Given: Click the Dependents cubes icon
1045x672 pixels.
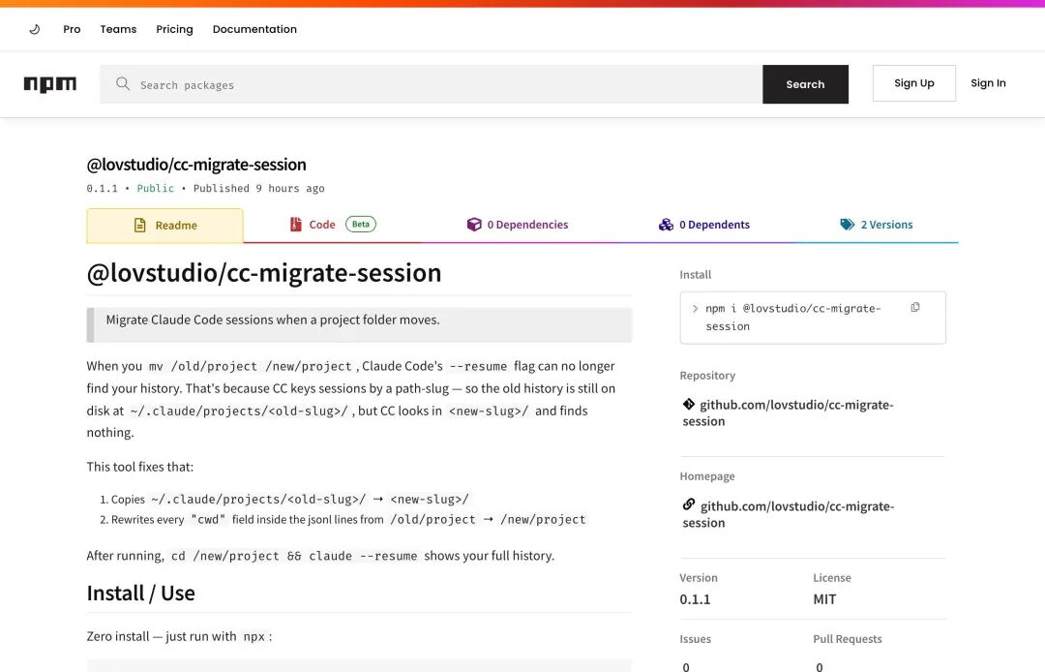Looking at the screenshot, I should pos(666,225).
